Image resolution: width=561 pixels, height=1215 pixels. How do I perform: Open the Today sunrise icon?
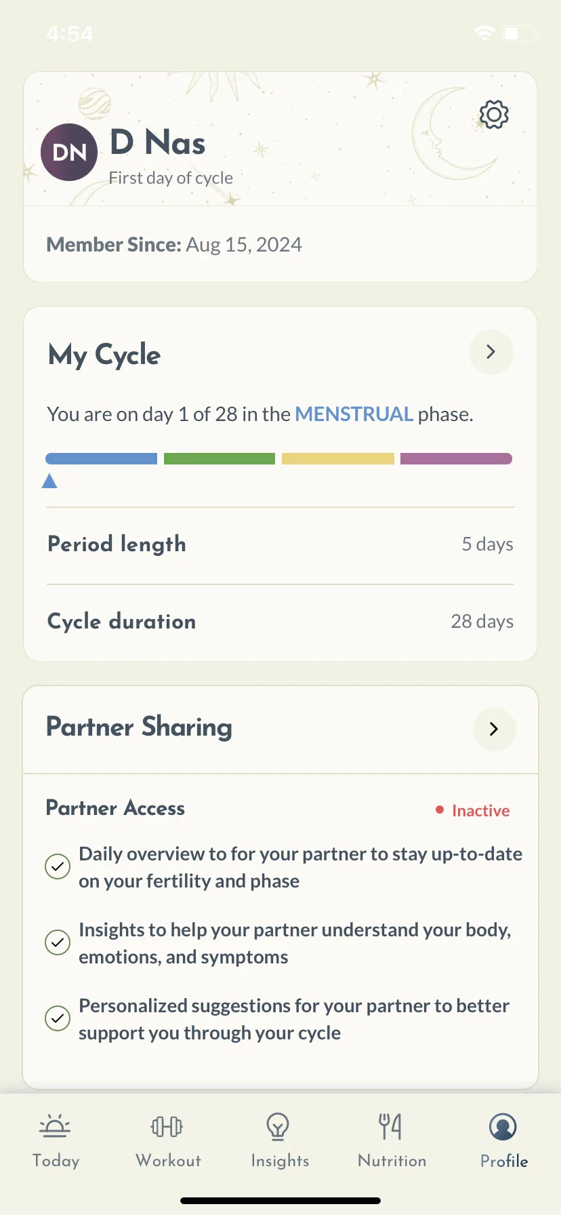[x=55, y=1126]
